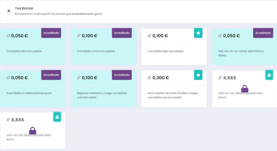This screenshot has height=151, width=277.
Task: Click the coins icon on 'Completa dos encuestas' card
Action: click(x=8, y=36)
